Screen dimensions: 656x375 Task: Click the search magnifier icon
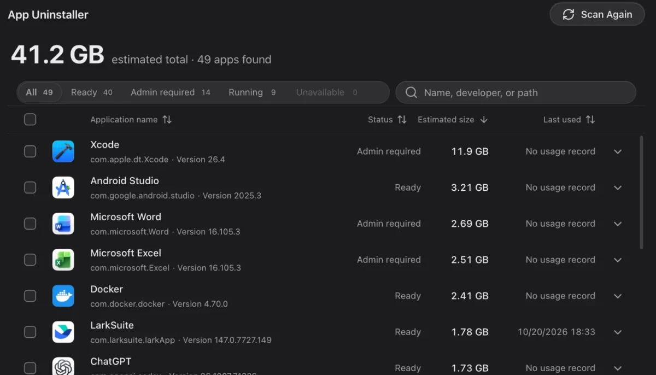click(412, 92)
